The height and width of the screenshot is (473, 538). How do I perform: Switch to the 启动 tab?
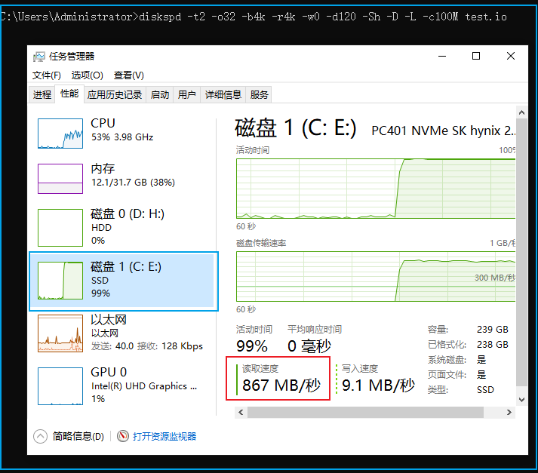coord(160,94)
